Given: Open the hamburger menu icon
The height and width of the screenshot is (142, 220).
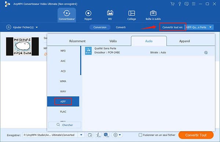Looking at the screenshot, I should [x=194, y=4].
